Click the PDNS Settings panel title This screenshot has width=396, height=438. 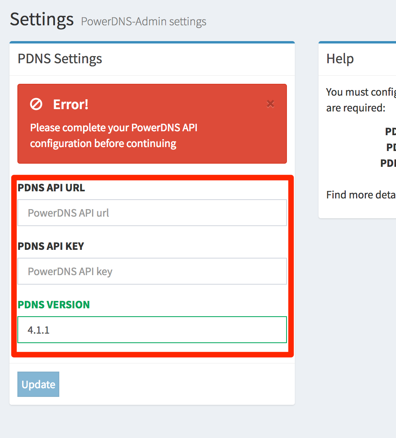coord(60,59)
